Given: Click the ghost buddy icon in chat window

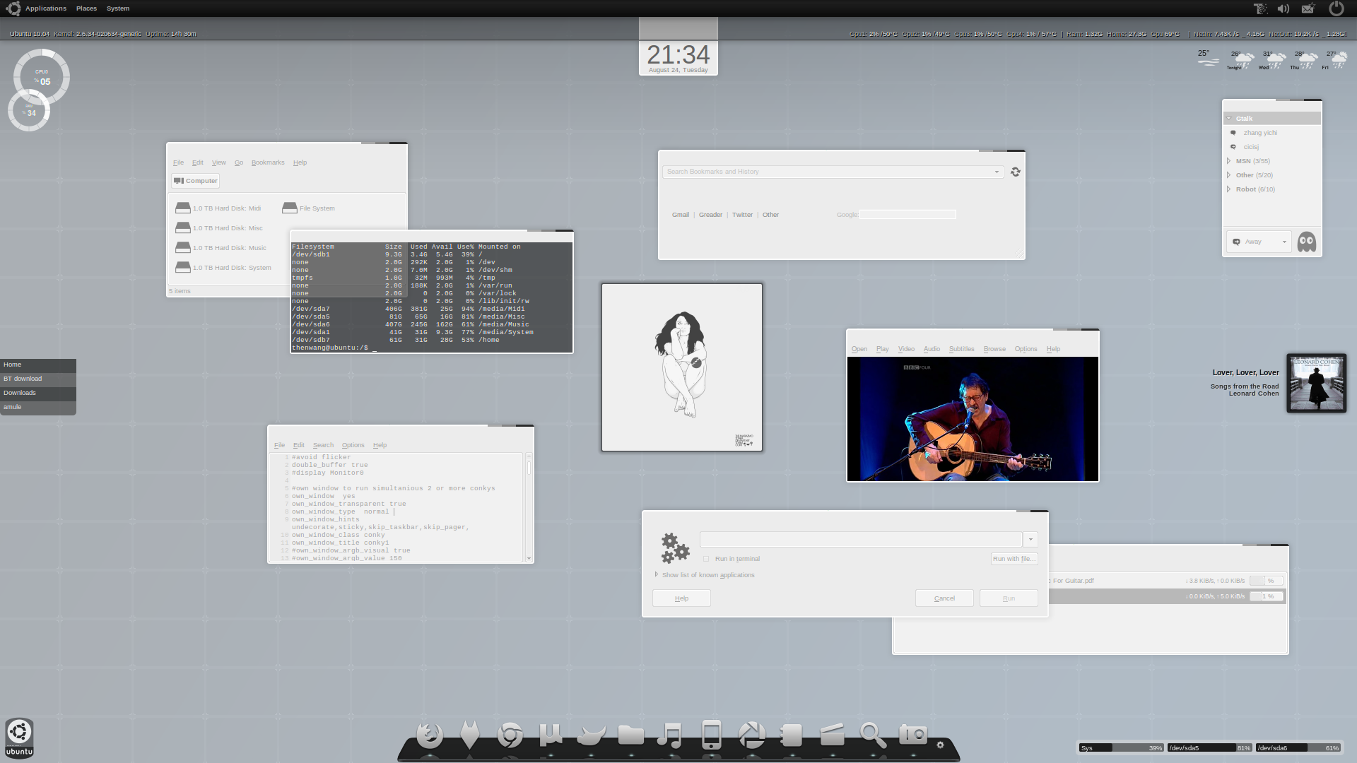Looking at the screenshot, I should [x=1307, y=242].
